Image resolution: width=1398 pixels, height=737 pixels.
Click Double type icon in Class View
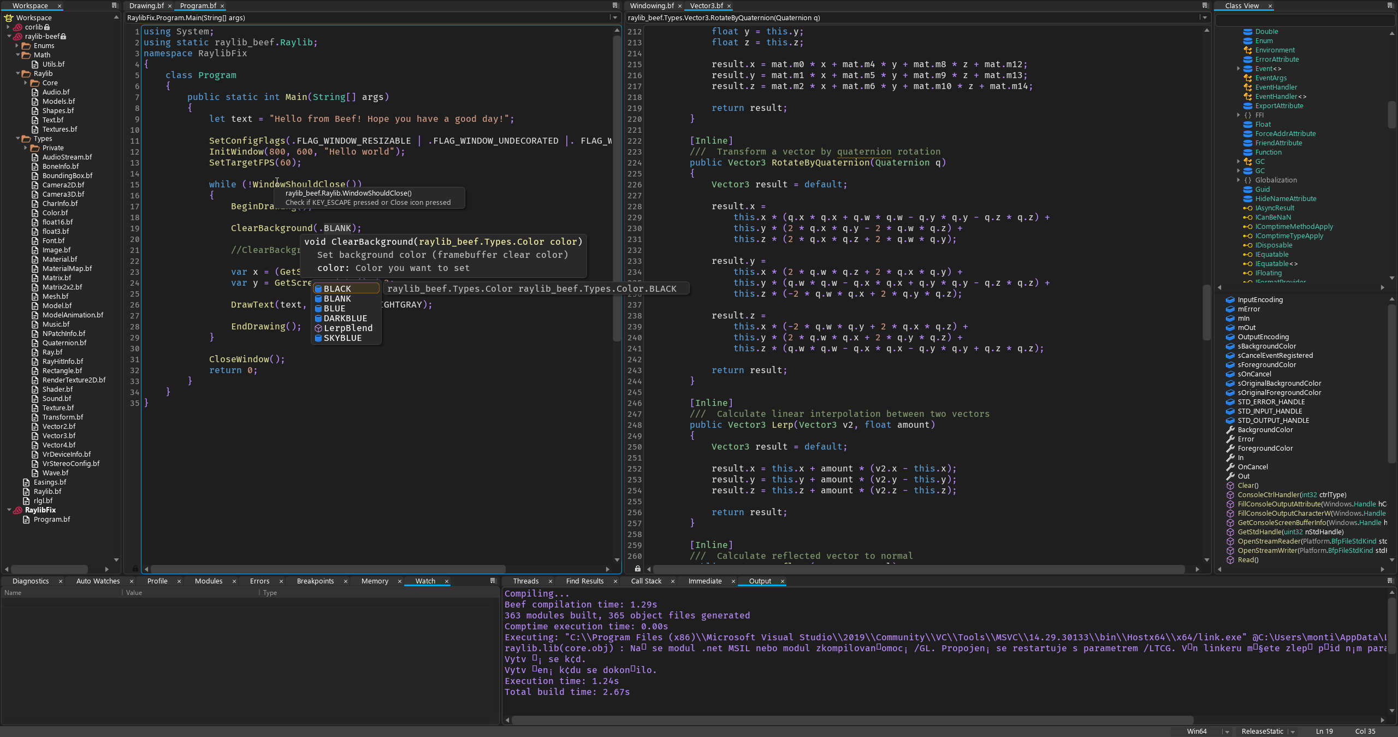[x=1248, y=31]
